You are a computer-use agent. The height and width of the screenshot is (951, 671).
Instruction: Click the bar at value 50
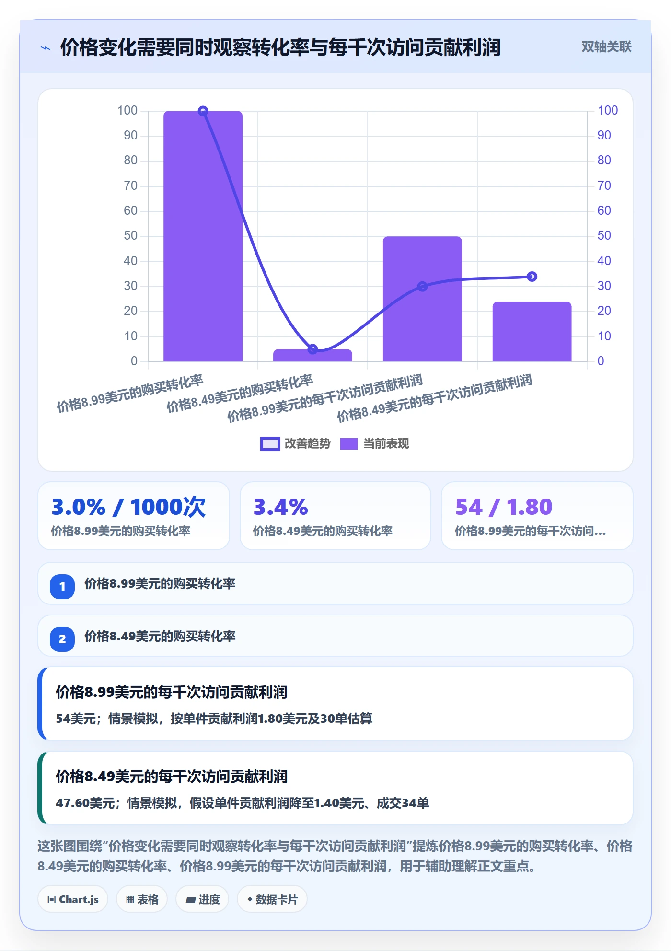(422, 299)
